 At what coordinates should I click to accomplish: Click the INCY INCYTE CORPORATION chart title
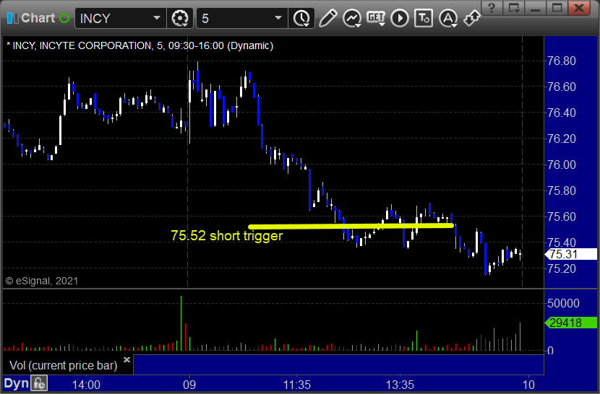[x=140, y=45]
